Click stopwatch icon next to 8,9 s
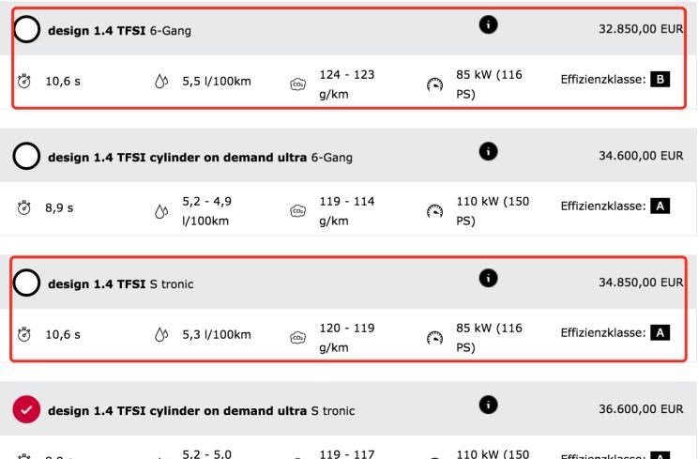 [x=24, y=207]
